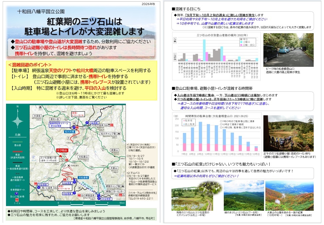
Task: Click the tent icon next to 網張キャンプ場
Action: [123, 186]
